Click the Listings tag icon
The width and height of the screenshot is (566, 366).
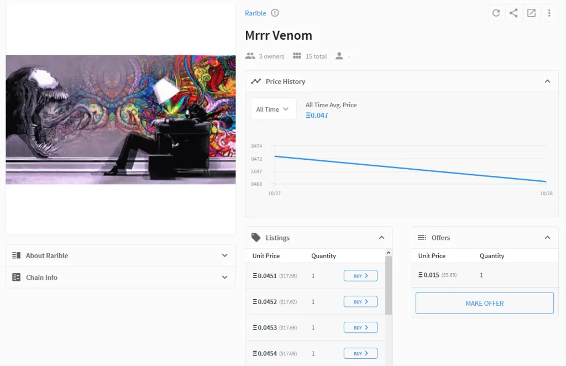256,237
